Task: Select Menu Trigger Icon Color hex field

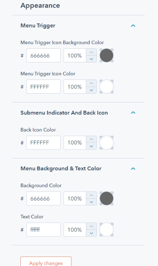Action: (43, 87)
